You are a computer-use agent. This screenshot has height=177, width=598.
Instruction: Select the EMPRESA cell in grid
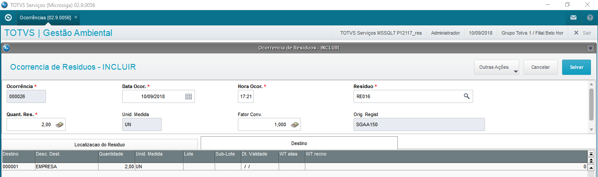tap(67, 167)
